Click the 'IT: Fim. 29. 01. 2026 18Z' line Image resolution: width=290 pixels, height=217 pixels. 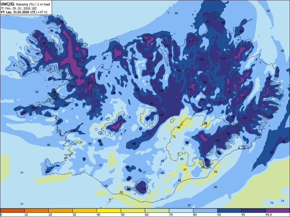click(19, 8)
